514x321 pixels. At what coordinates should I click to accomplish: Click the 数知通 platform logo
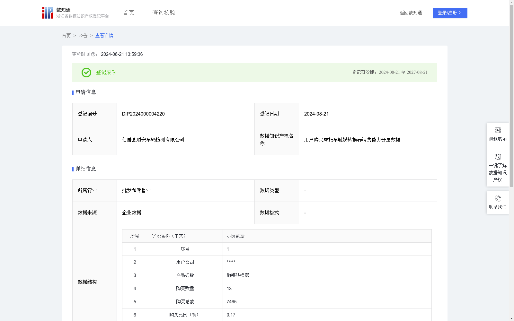click(x=75, y=13)
